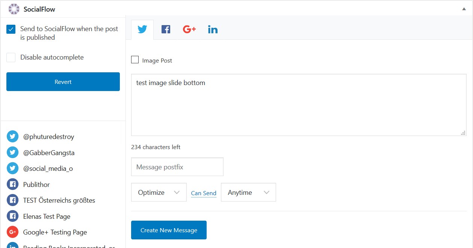
Task: Select Twitter icon for @phuturedestroy
Action: (x=12, y=137)
